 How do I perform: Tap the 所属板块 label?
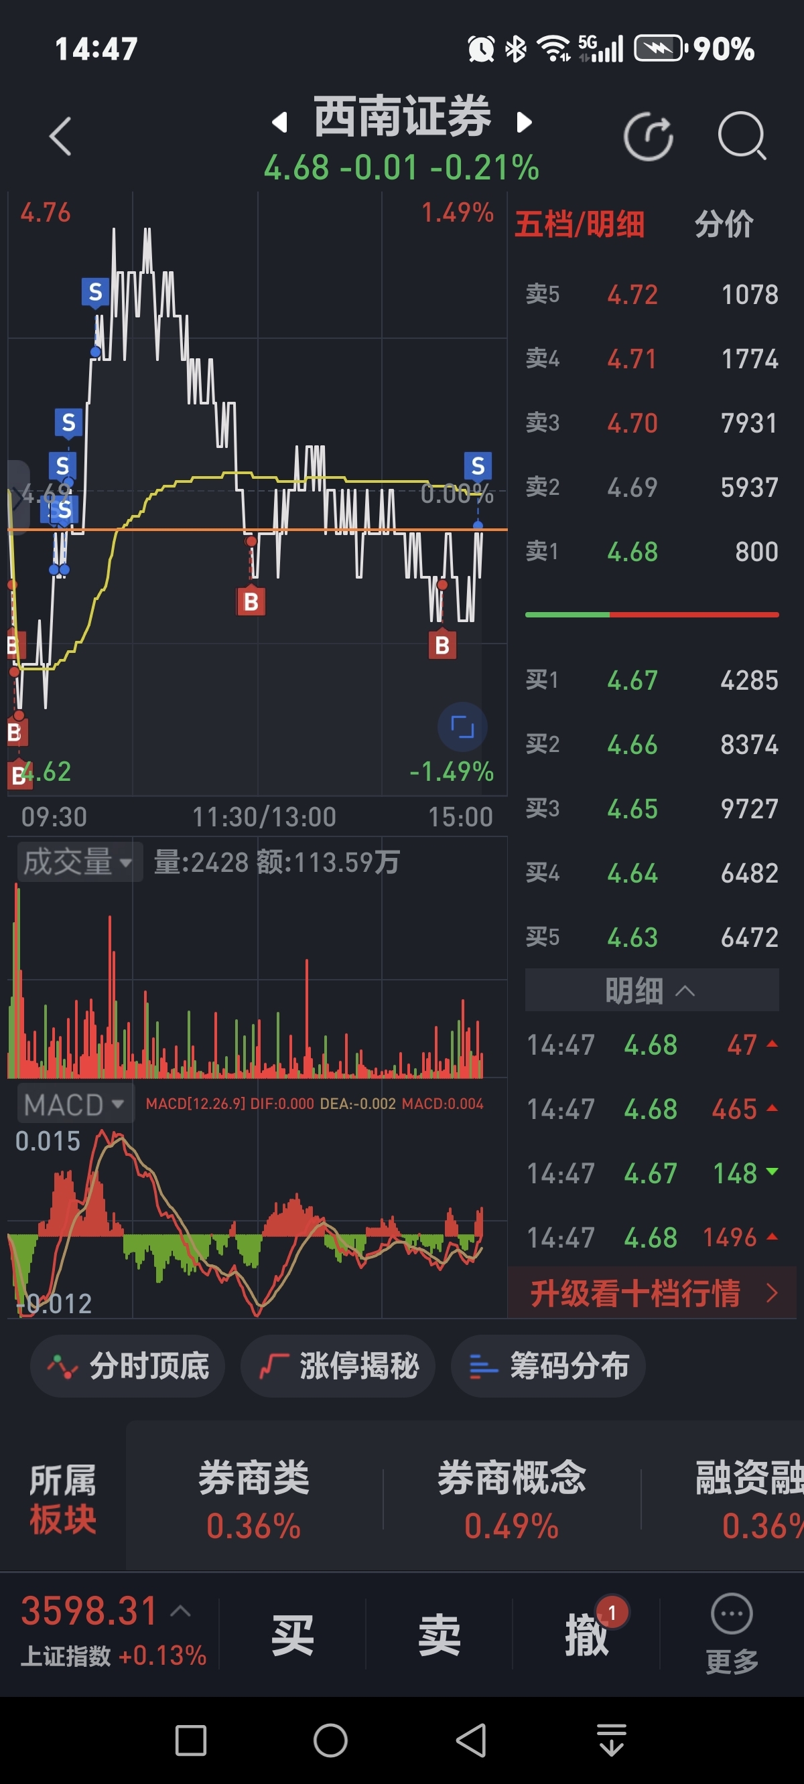[x=62, y=1499]
